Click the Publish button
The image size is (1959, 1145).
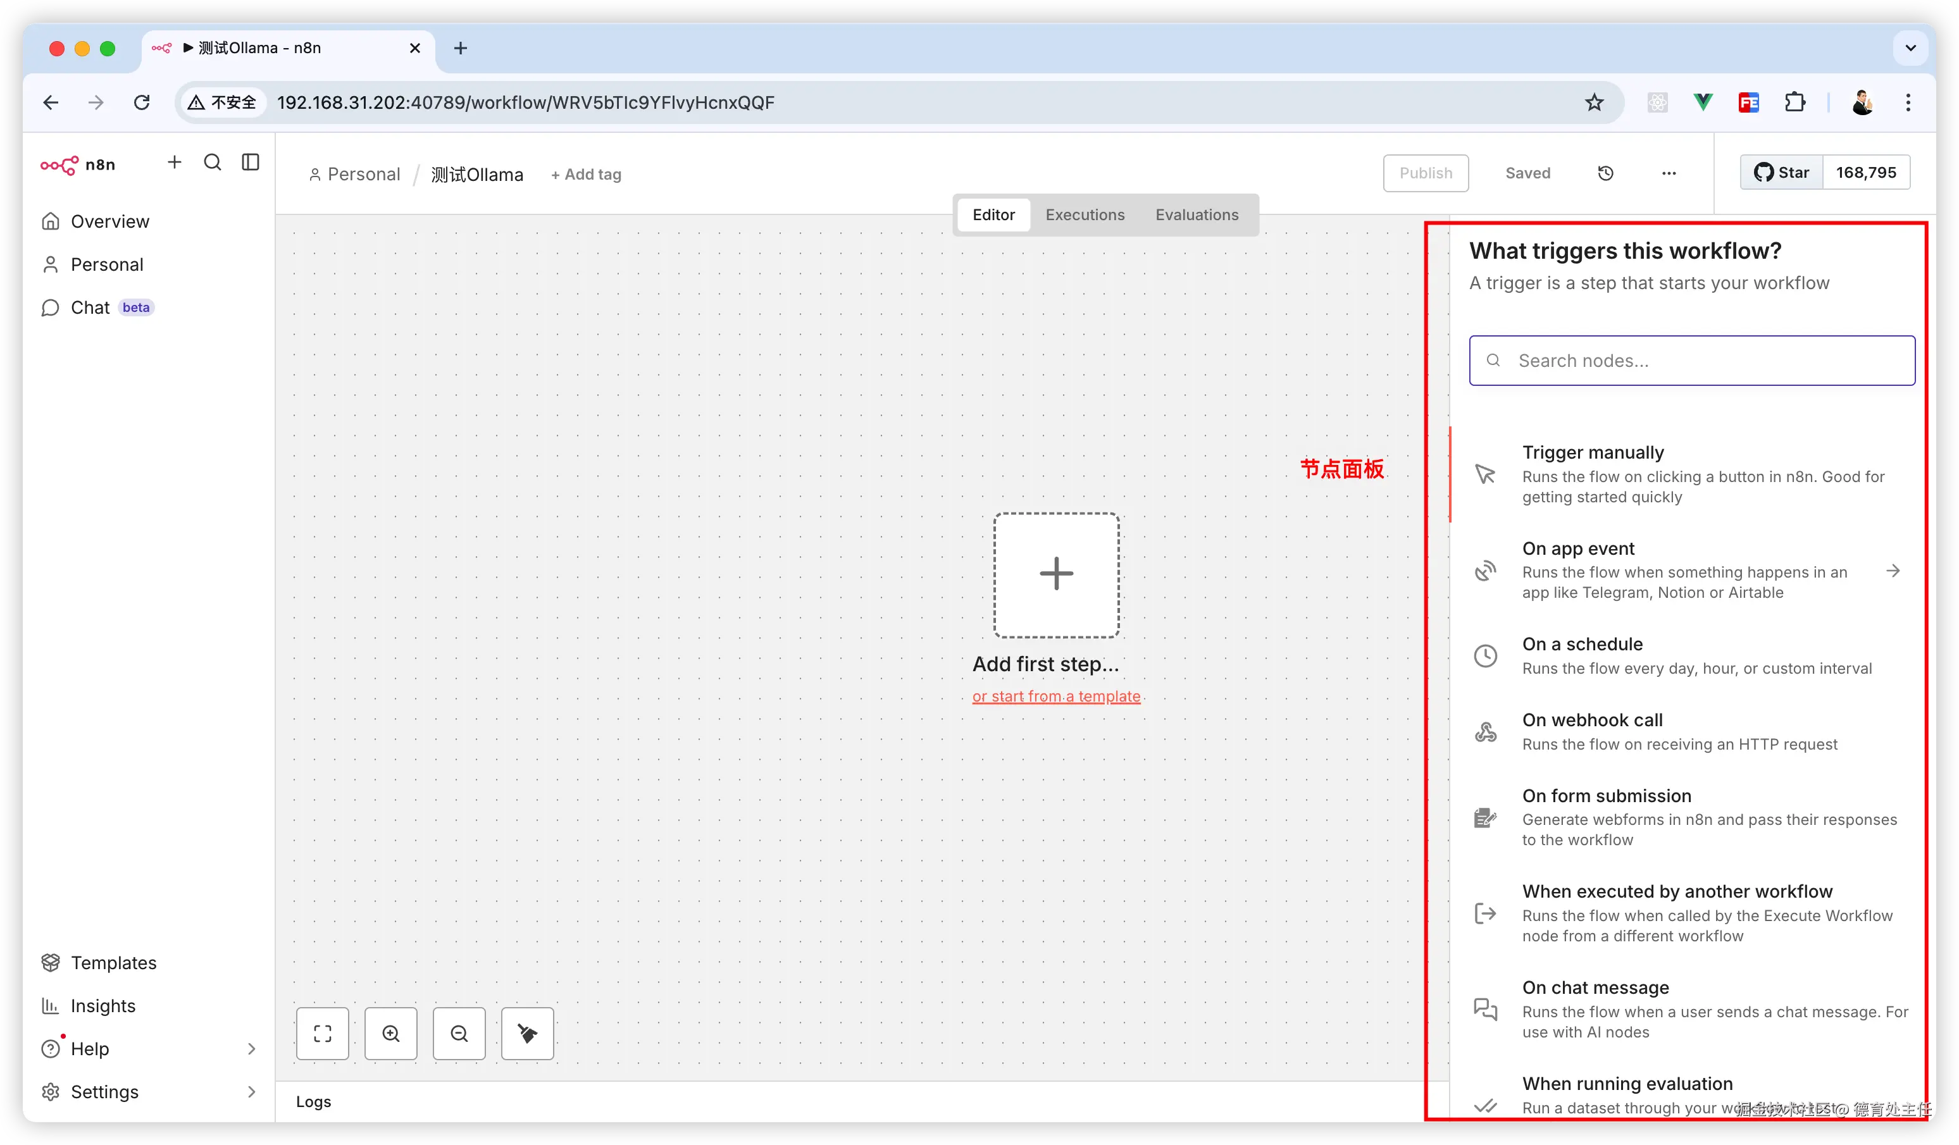tap(1425, 173)
